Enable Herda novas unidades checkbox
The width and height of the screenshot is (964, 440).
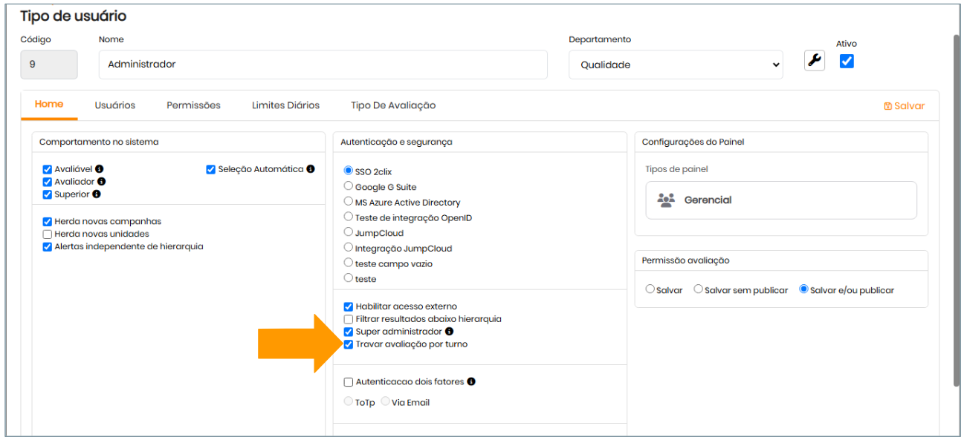click(x=48, y=234)
